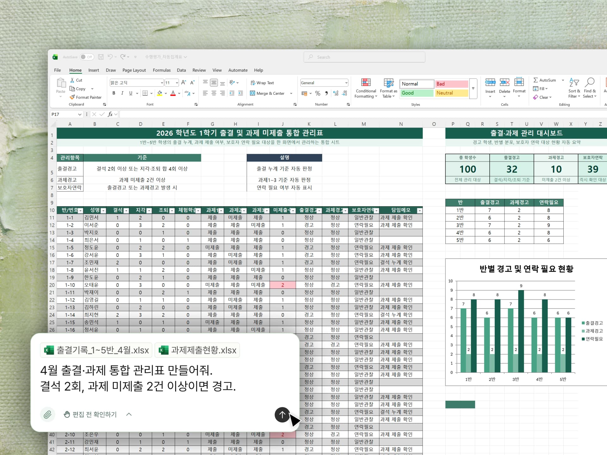Expand the font size dropdown
Image resolution: width=607 pixels, height=455 pixels.
177,83
